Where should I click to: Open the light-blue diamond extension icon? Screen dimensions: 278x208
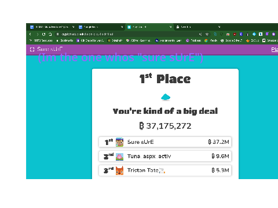pos(254,34)
